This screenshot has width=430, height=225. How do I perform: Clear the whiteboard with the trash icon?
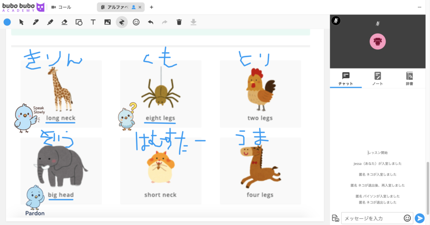coord(179,22)
